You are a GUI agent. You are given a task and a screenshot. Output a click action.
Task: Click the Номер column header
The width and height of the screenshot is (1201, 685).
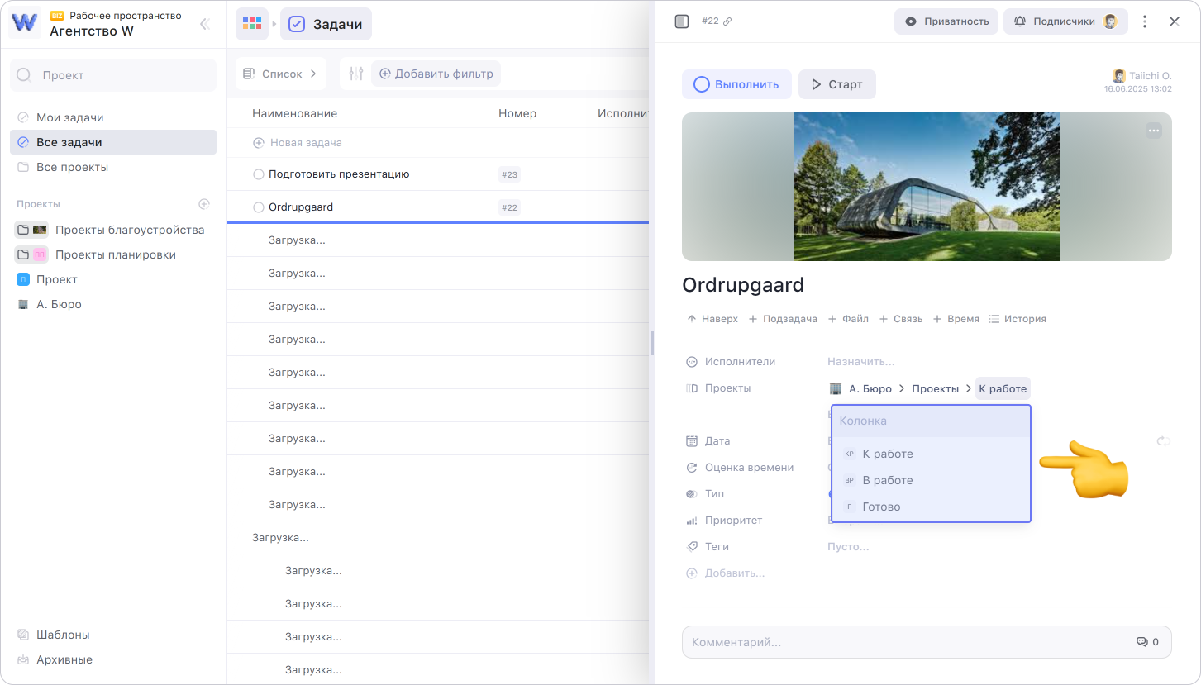(517, 113)
